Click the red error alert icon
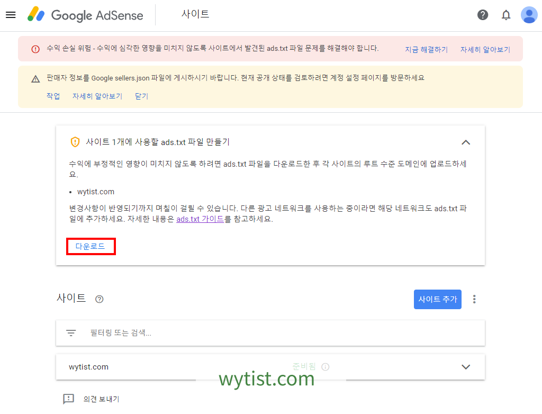The height and width of the screenshot is (414, 542). [x=35, y=49]
